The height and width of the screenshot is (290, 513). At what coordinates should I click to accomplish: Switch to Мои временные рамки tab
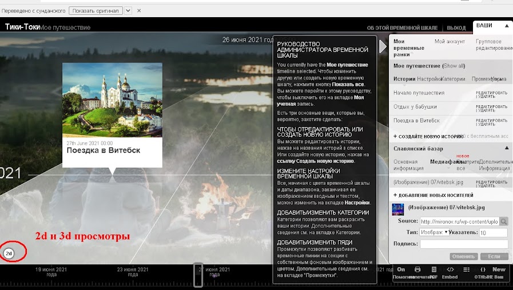pyautogui.click(x=409, y=48)
